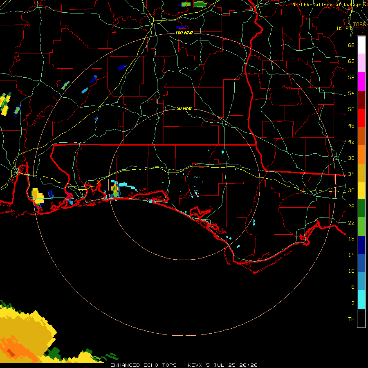The image size is (368, 368).
Task: Click legend value 34
Action: pyautogui.click(x=351, y=174)
